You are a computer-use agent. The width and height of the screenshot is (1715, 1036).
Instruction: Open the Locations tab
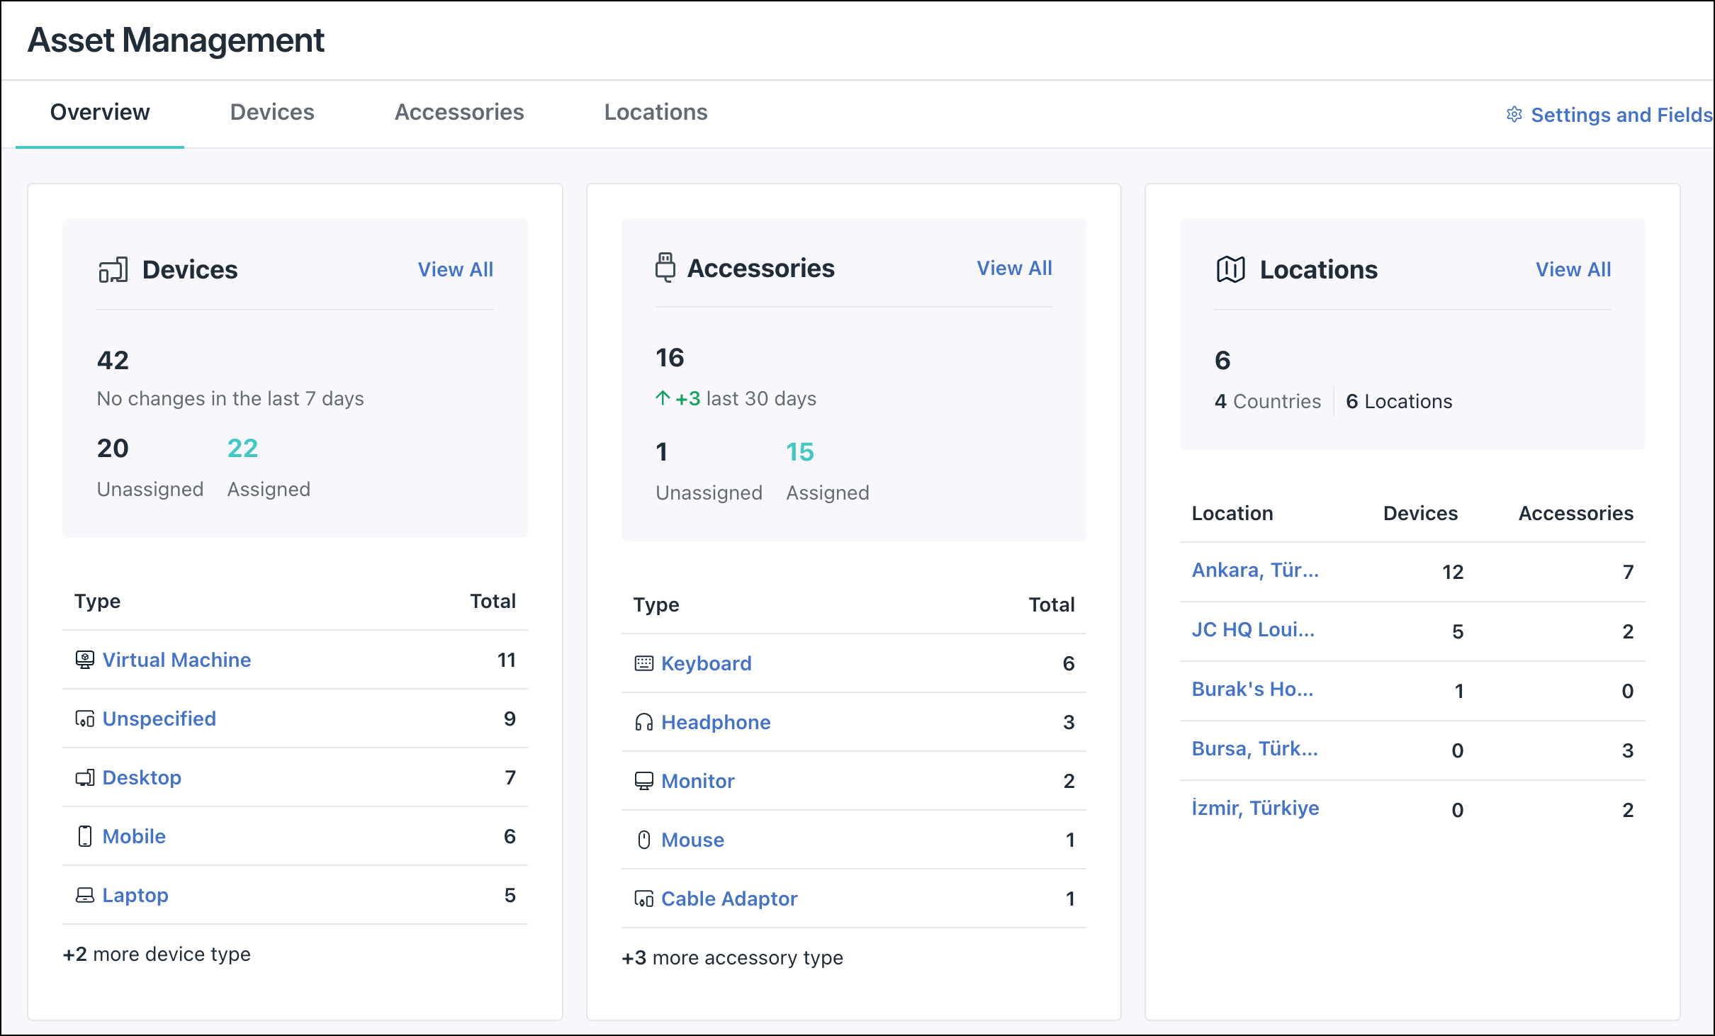[x=656, y=112]
